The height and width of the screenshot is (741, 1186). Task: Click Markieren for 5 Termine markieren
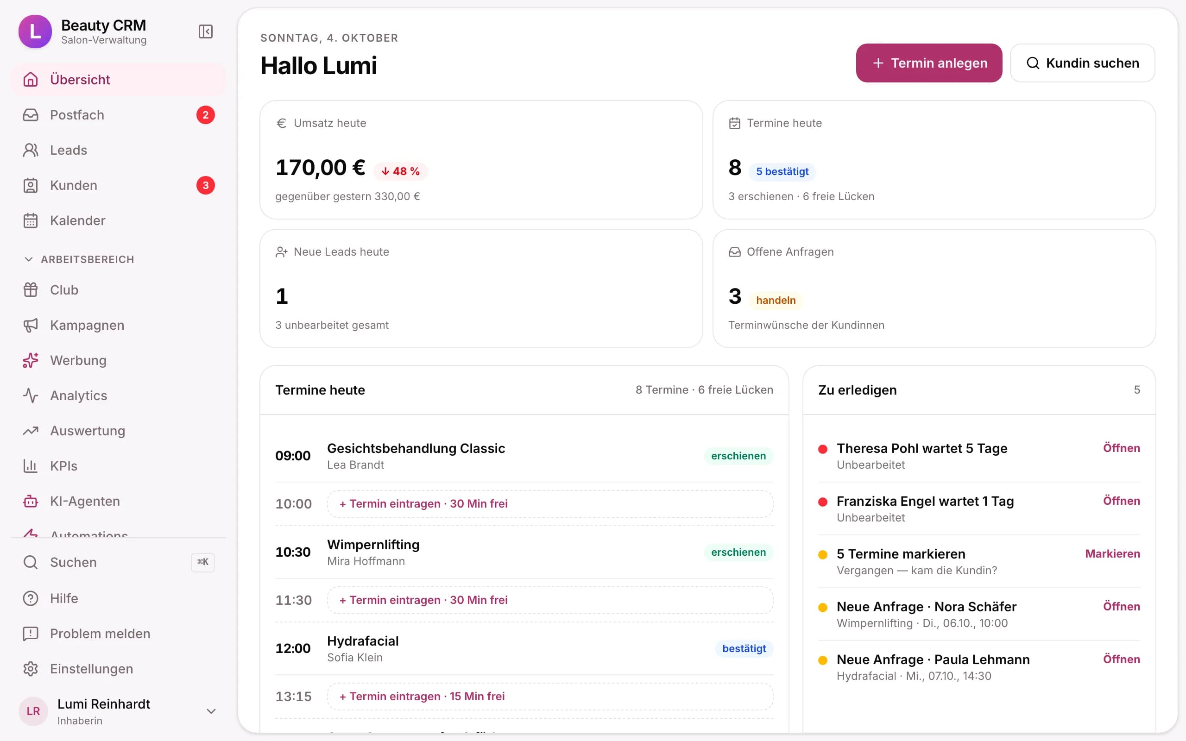[1112, 554]
